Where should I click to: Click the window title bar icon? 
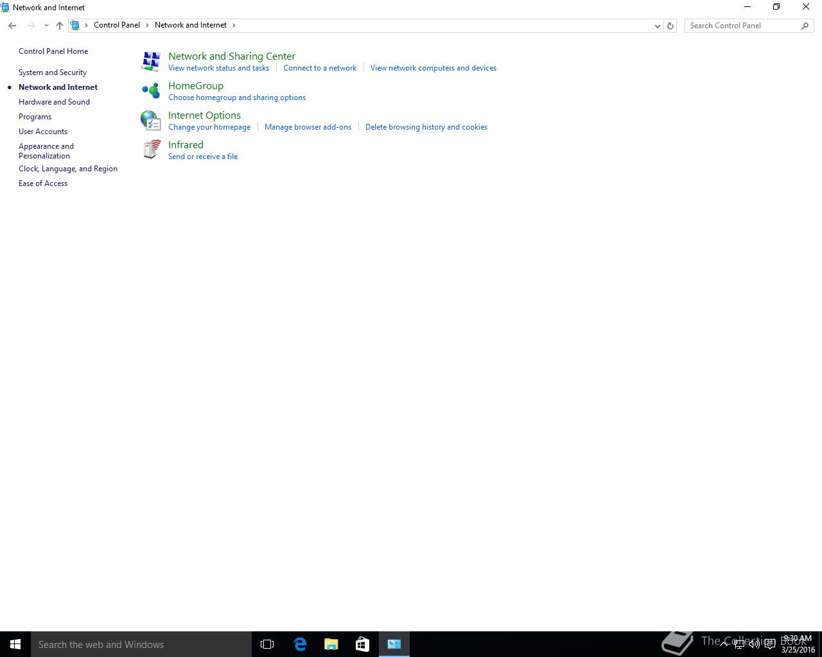tap(5, 7)
